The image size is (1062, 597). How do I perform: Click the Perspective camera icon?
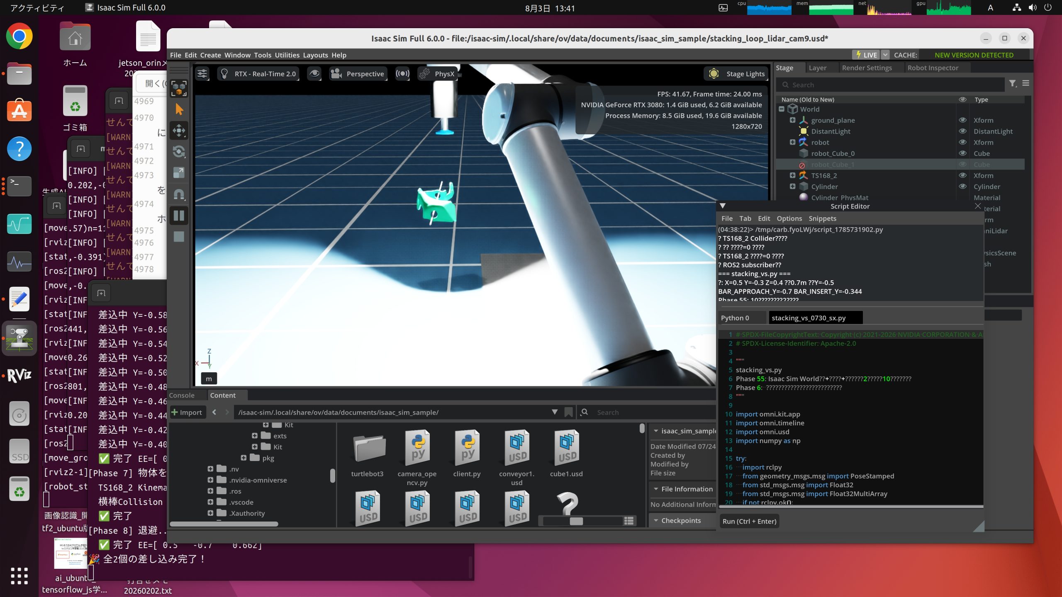[x=336, y=74]
